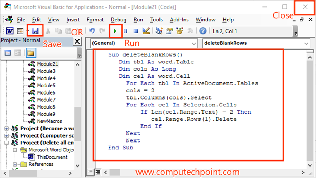Open the Object Browser icon
316x178 pixels.
tap(180, 31)
